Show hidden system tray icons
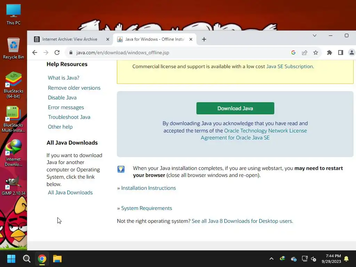The height and width of the screenshot is (267, 356). pyautogui.click(x=271, y=259)
